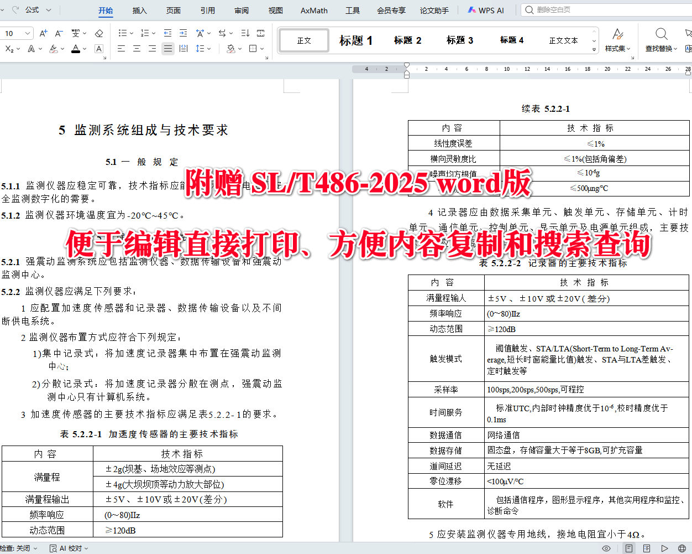The image size is (692, 554).
Task: Open 查找替换 find and replace
Action: click(661, 40)
